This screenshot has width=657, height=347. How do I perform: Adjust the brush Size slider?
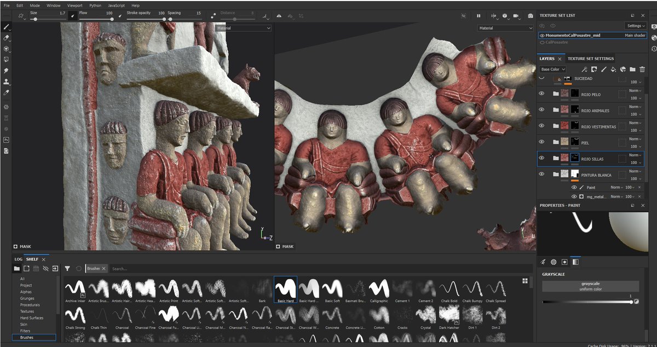pos(48,19)
